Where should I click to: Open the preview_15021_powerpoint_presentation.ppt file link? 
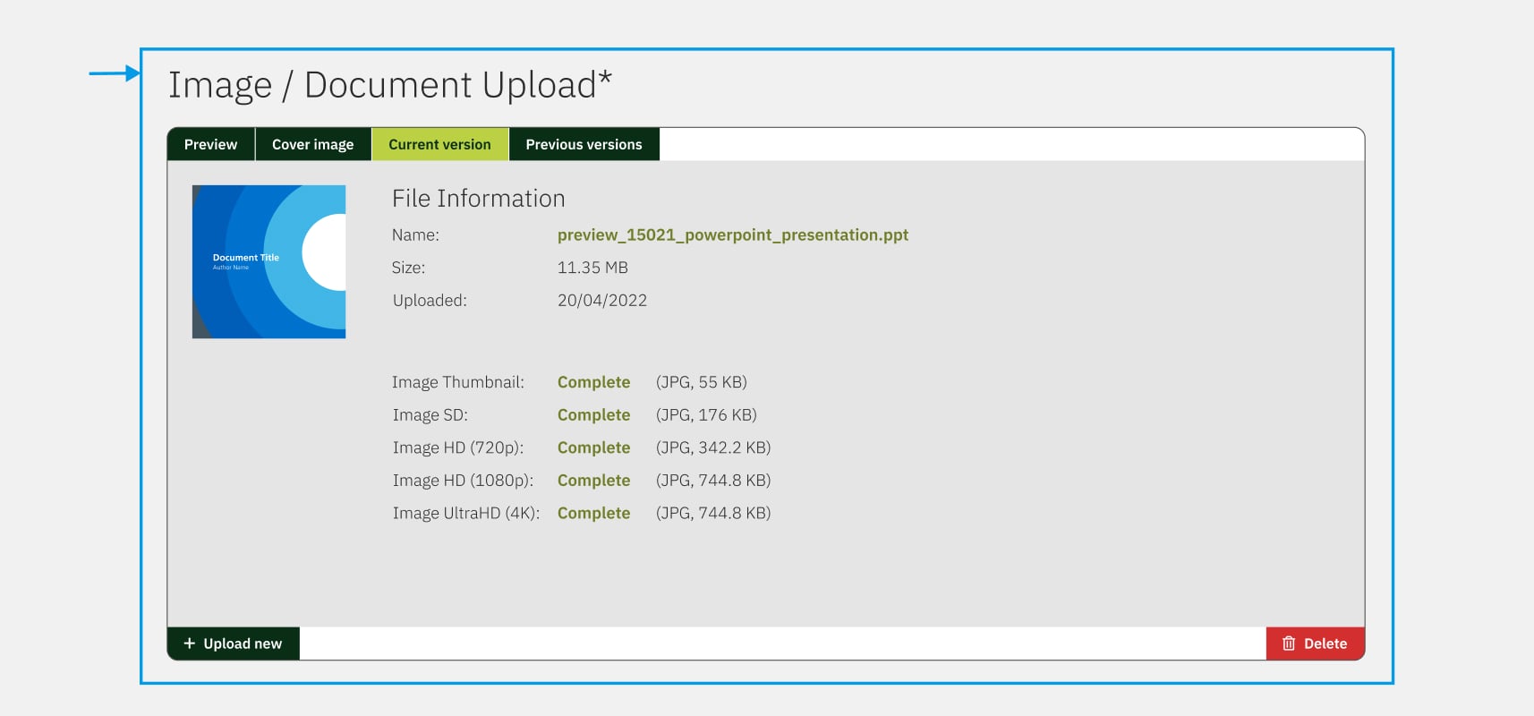(733, 235)
